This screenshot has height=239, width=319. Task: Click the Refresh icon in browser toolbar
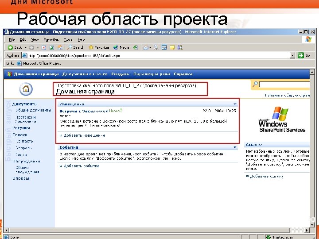52,47
